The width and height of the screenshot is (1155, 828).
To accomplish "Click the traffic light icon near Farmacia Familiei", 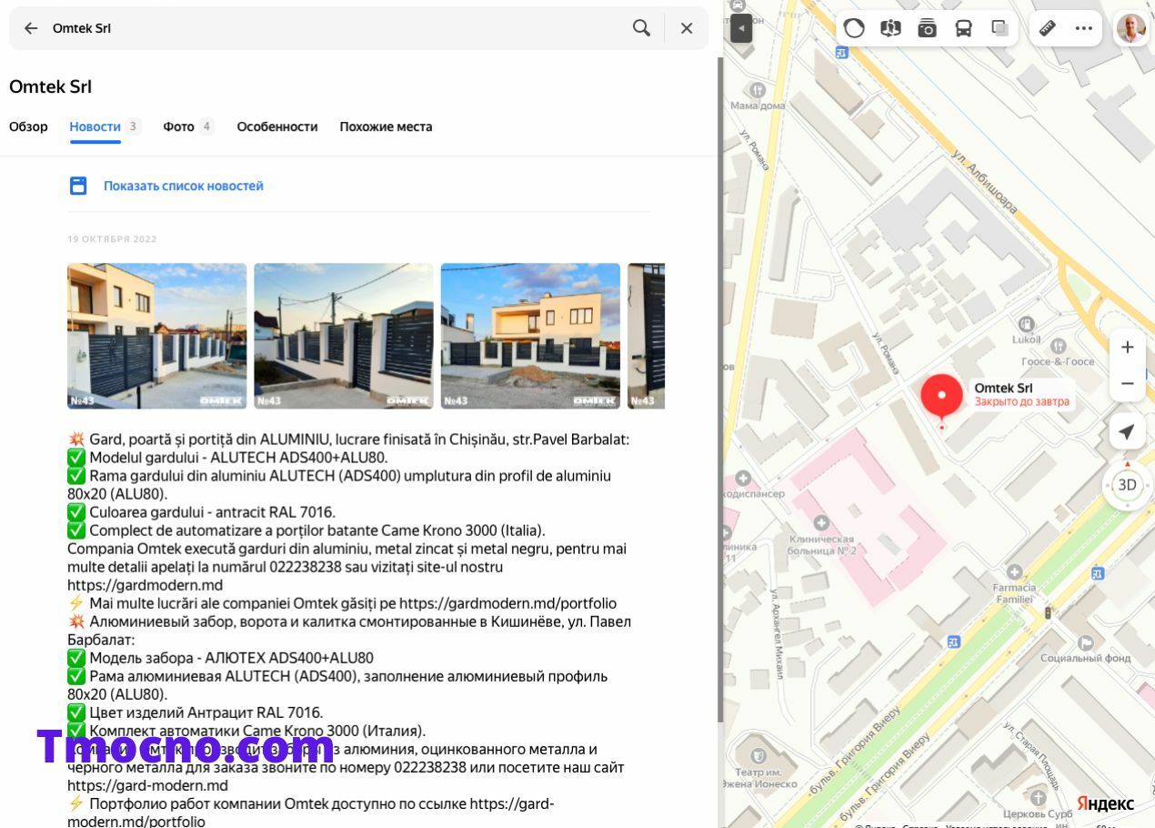I will (1047, 612).
